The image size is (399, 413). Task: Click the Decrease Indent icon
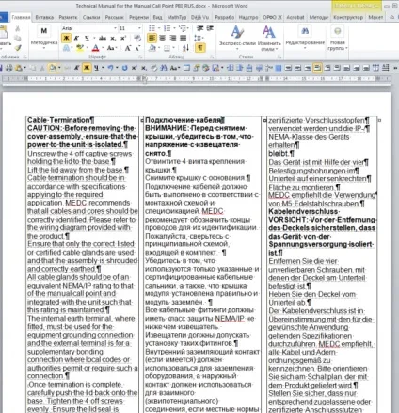coord(199,28)
